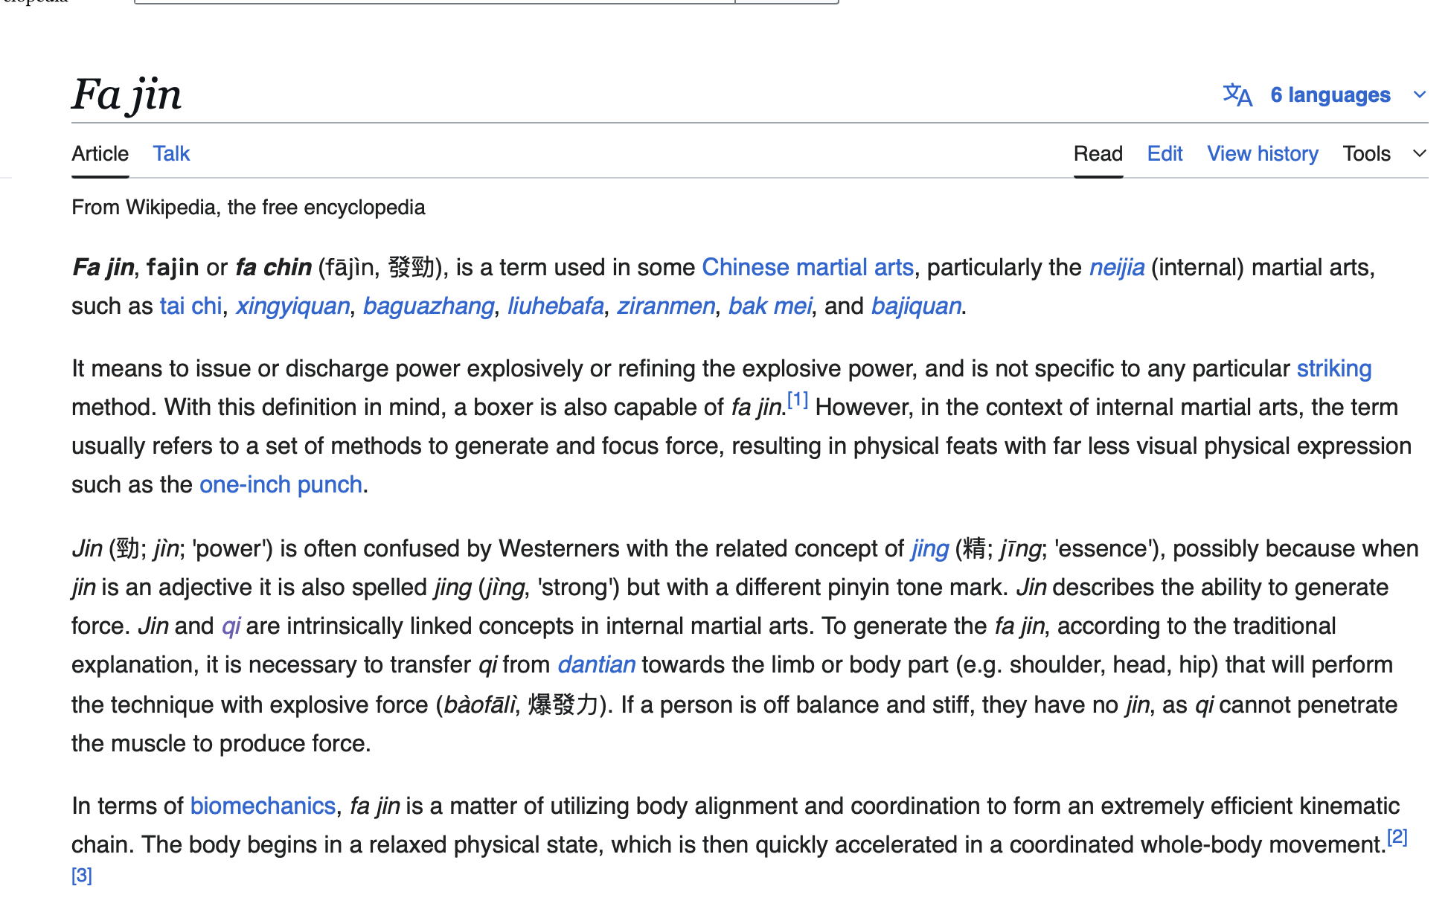Switch to the Article tab

(x=100, y=153)
